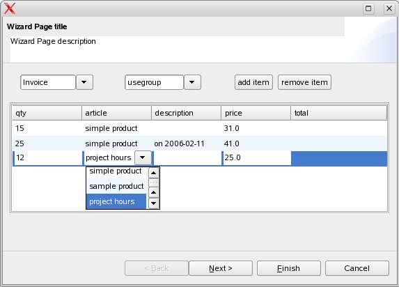The height and width of the screenshot is (287, 399).
Task: Sort by the qty column header
Action: 47,113
